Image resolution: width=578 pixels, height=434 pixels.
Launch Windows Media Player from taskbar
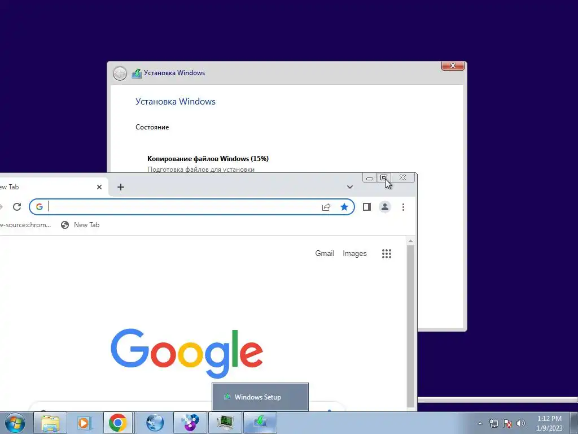[85, 423]
